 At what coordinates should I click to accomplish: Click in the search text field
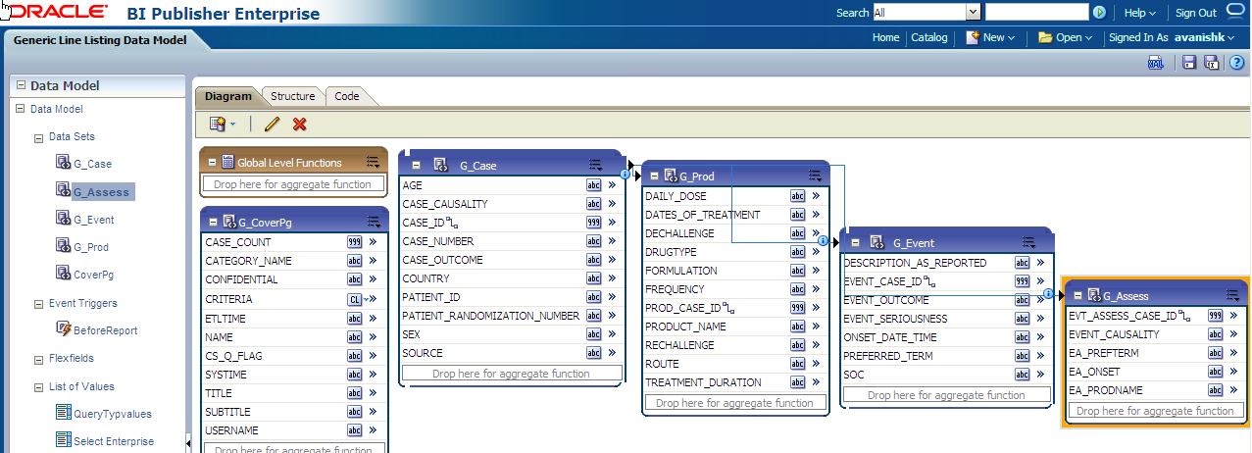(1036, 12)
